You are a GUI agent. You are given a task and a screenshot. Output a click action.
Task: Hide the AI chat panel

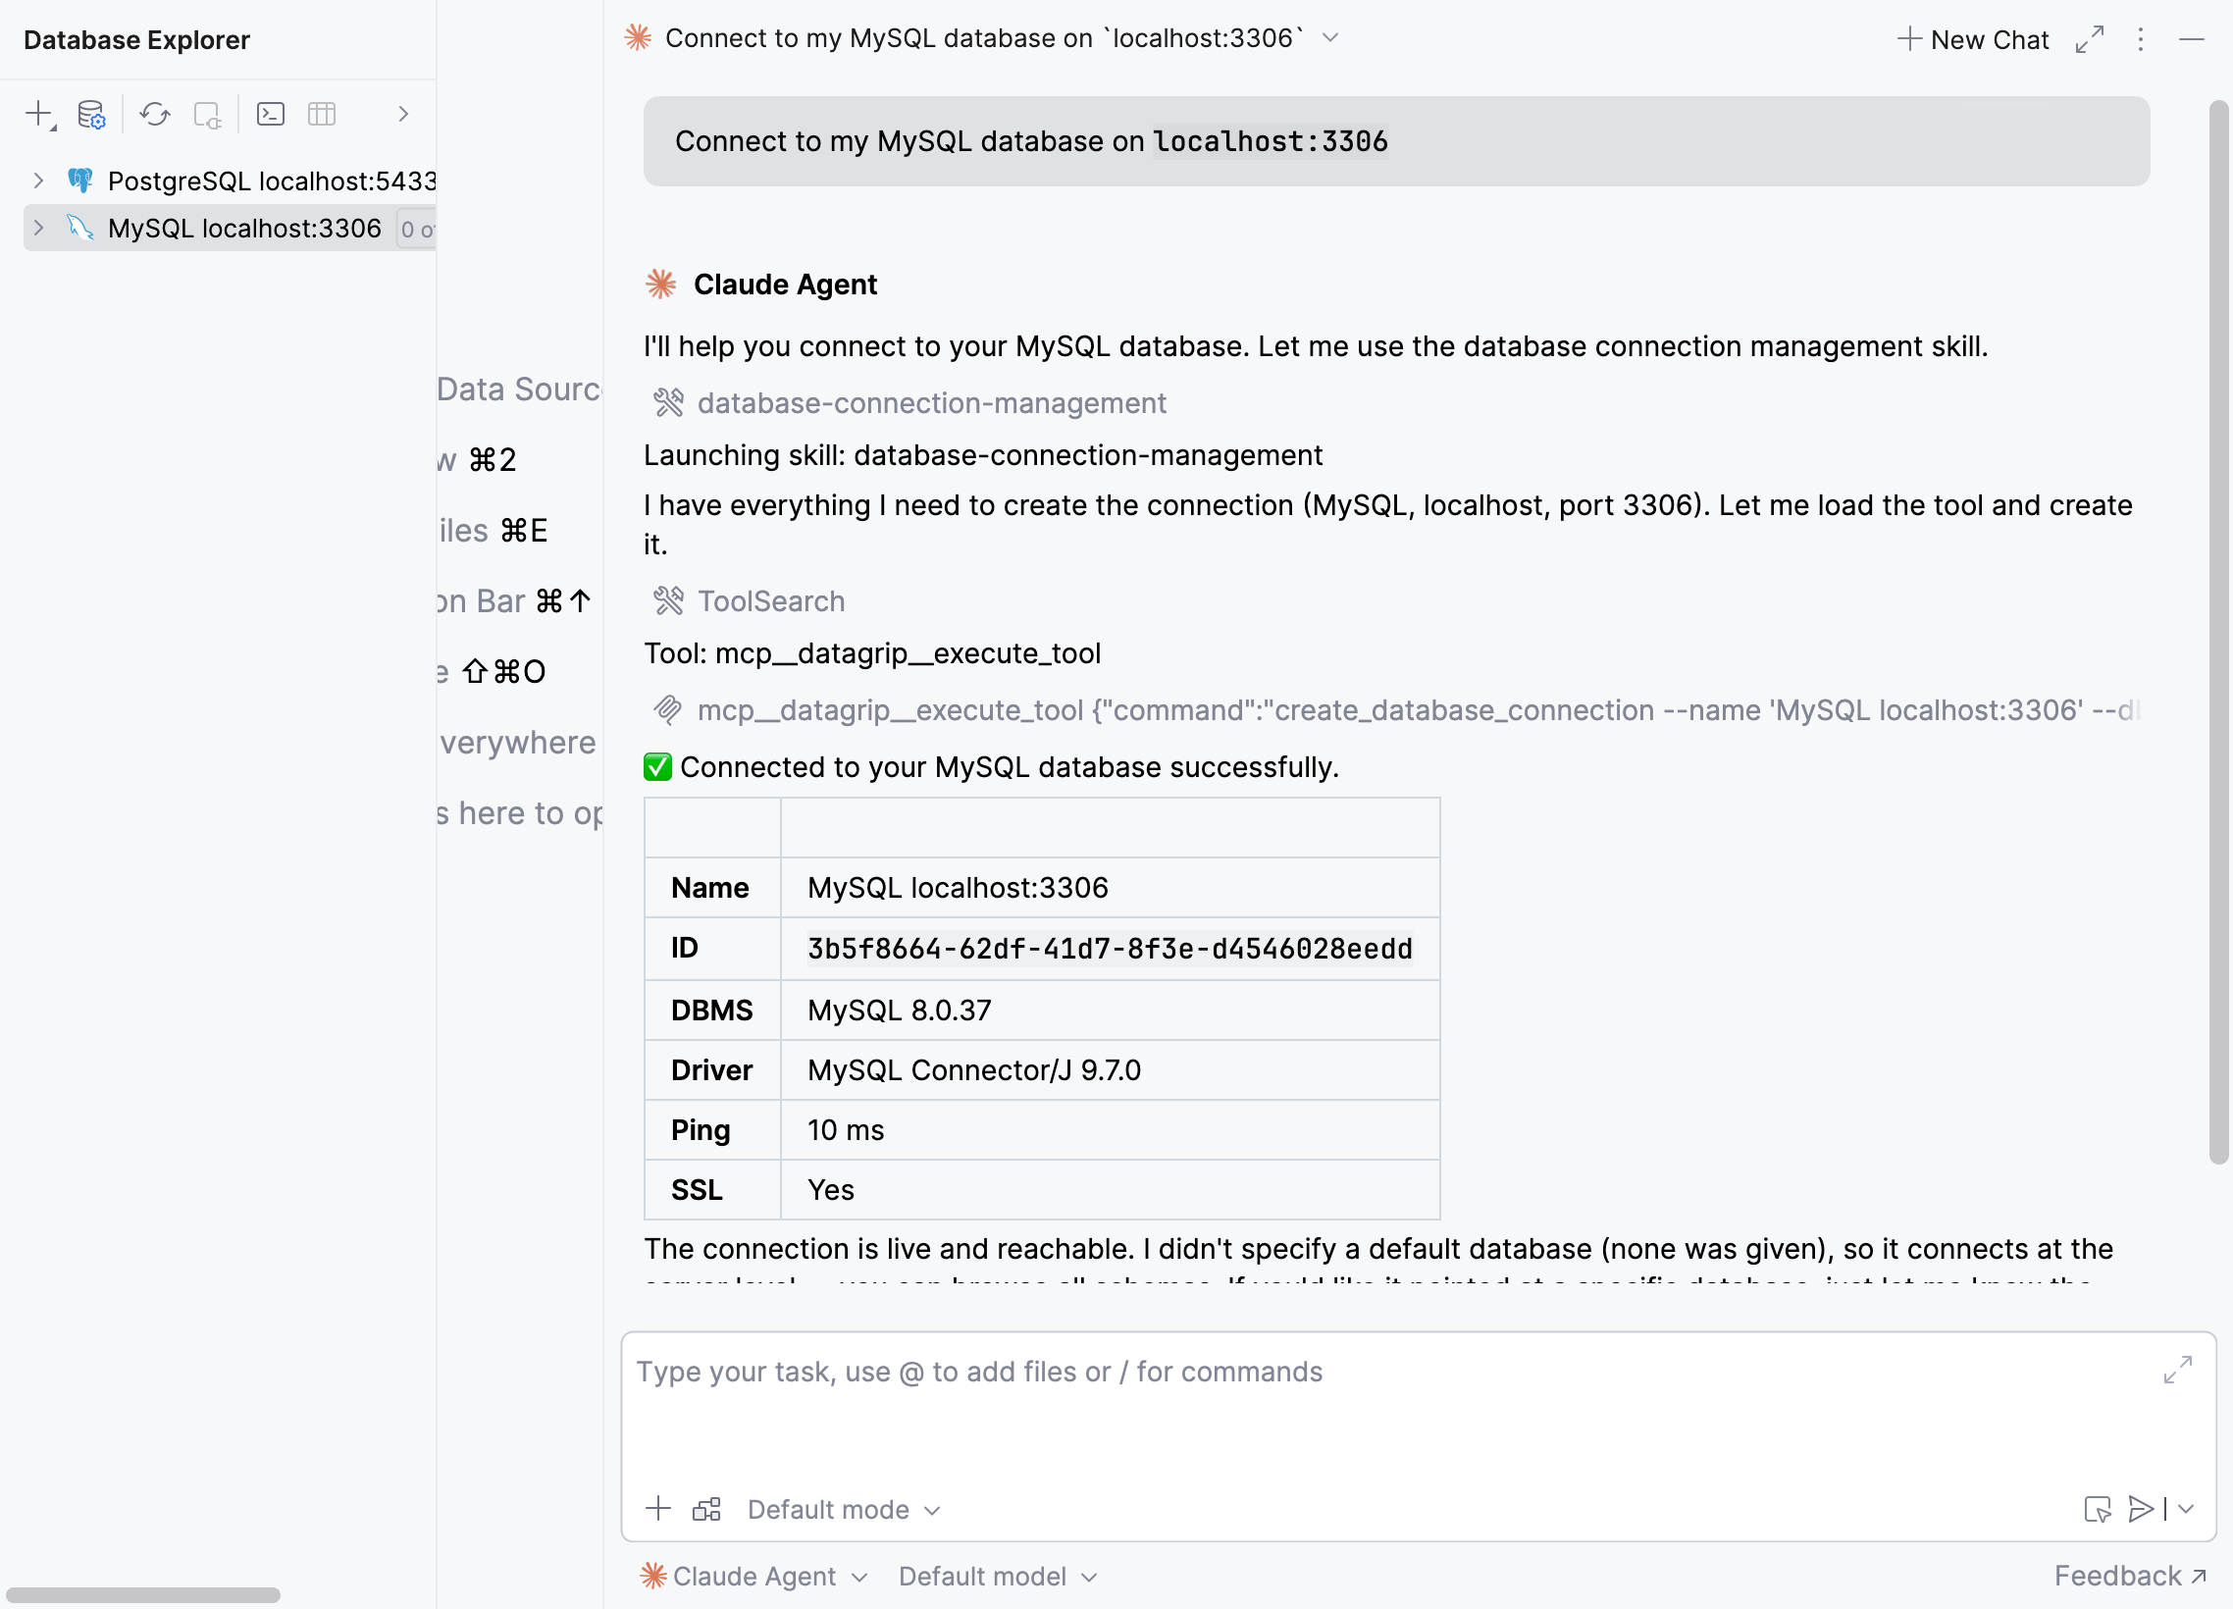click(x=2192, y=39)
